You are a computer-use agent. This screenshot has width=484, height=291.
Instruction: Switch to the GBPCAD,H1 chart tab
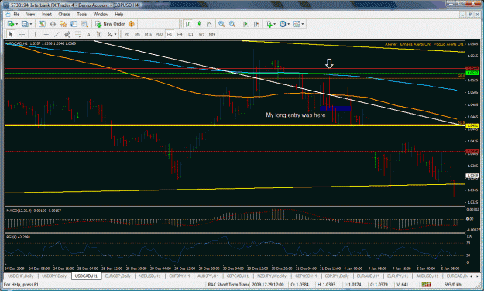coord(238,276)
